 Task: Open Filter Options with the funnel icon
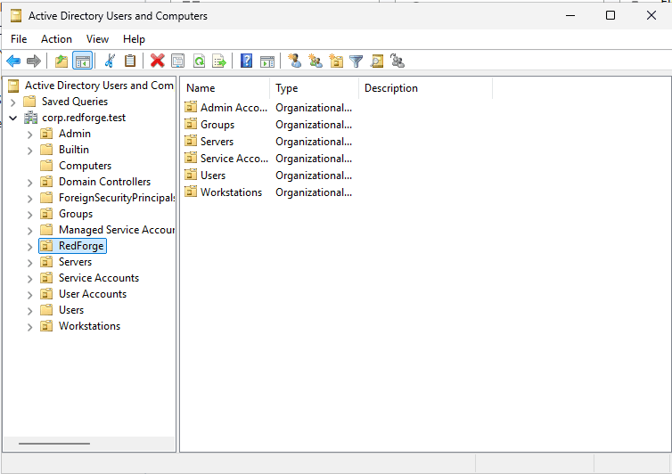click(x=356, y=61)
